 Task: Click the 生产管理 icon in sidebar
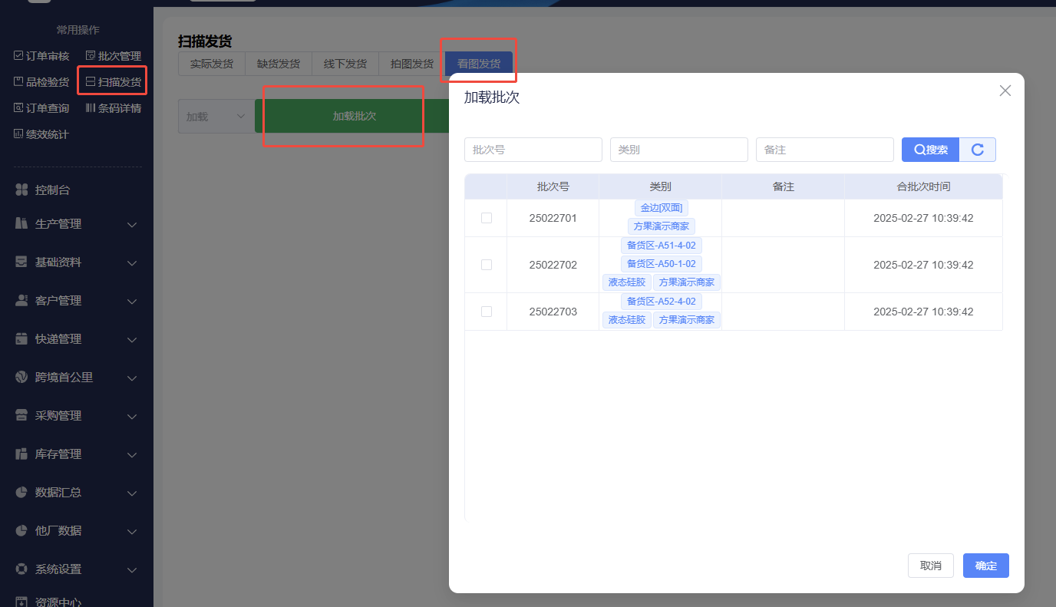21,224
